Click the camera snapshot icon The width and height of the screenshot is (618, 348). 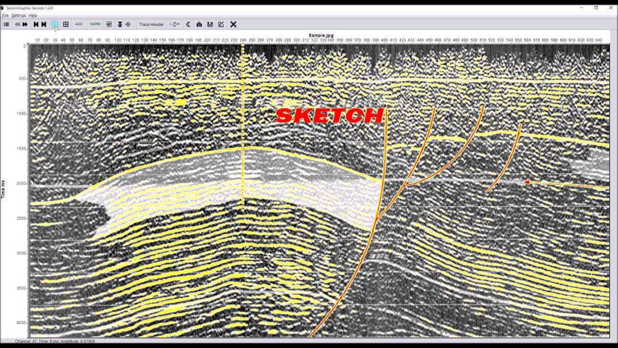pos(199,24)
